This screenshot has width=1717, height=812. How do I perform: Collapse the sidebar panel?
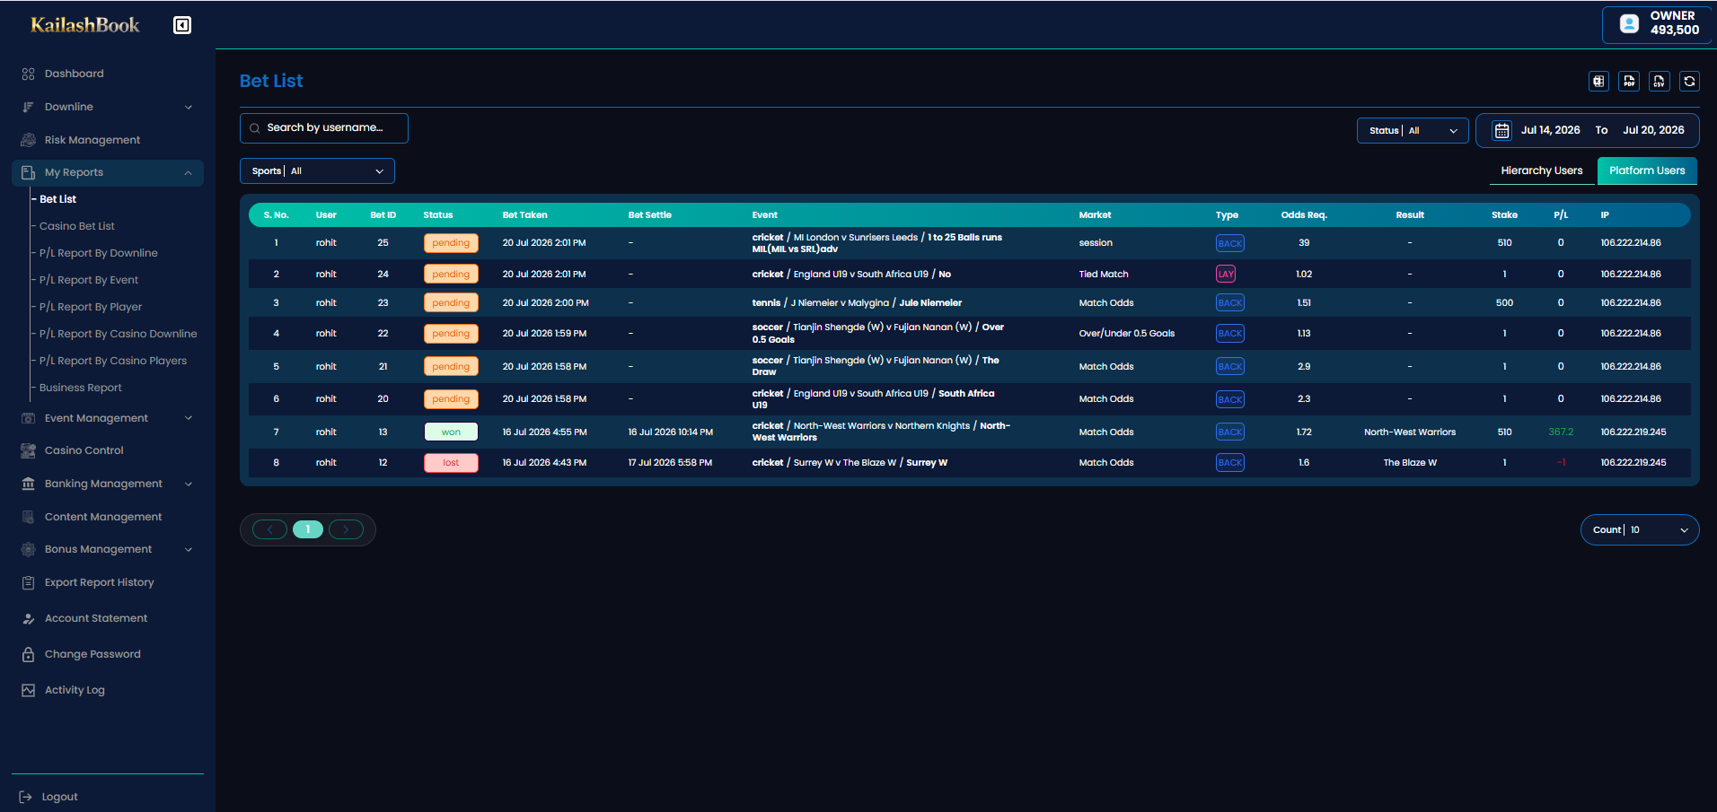pos(182,25)
